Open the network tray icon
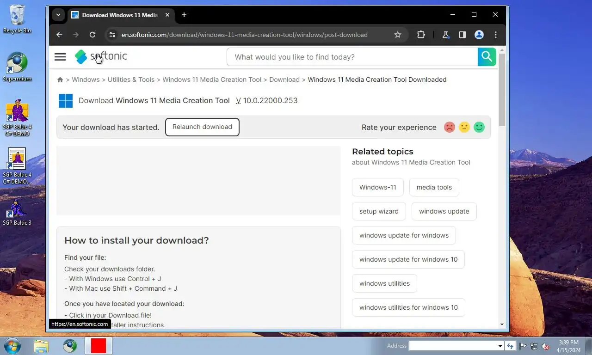Screen dimensions: 592x355 click(x=534, y=346)
